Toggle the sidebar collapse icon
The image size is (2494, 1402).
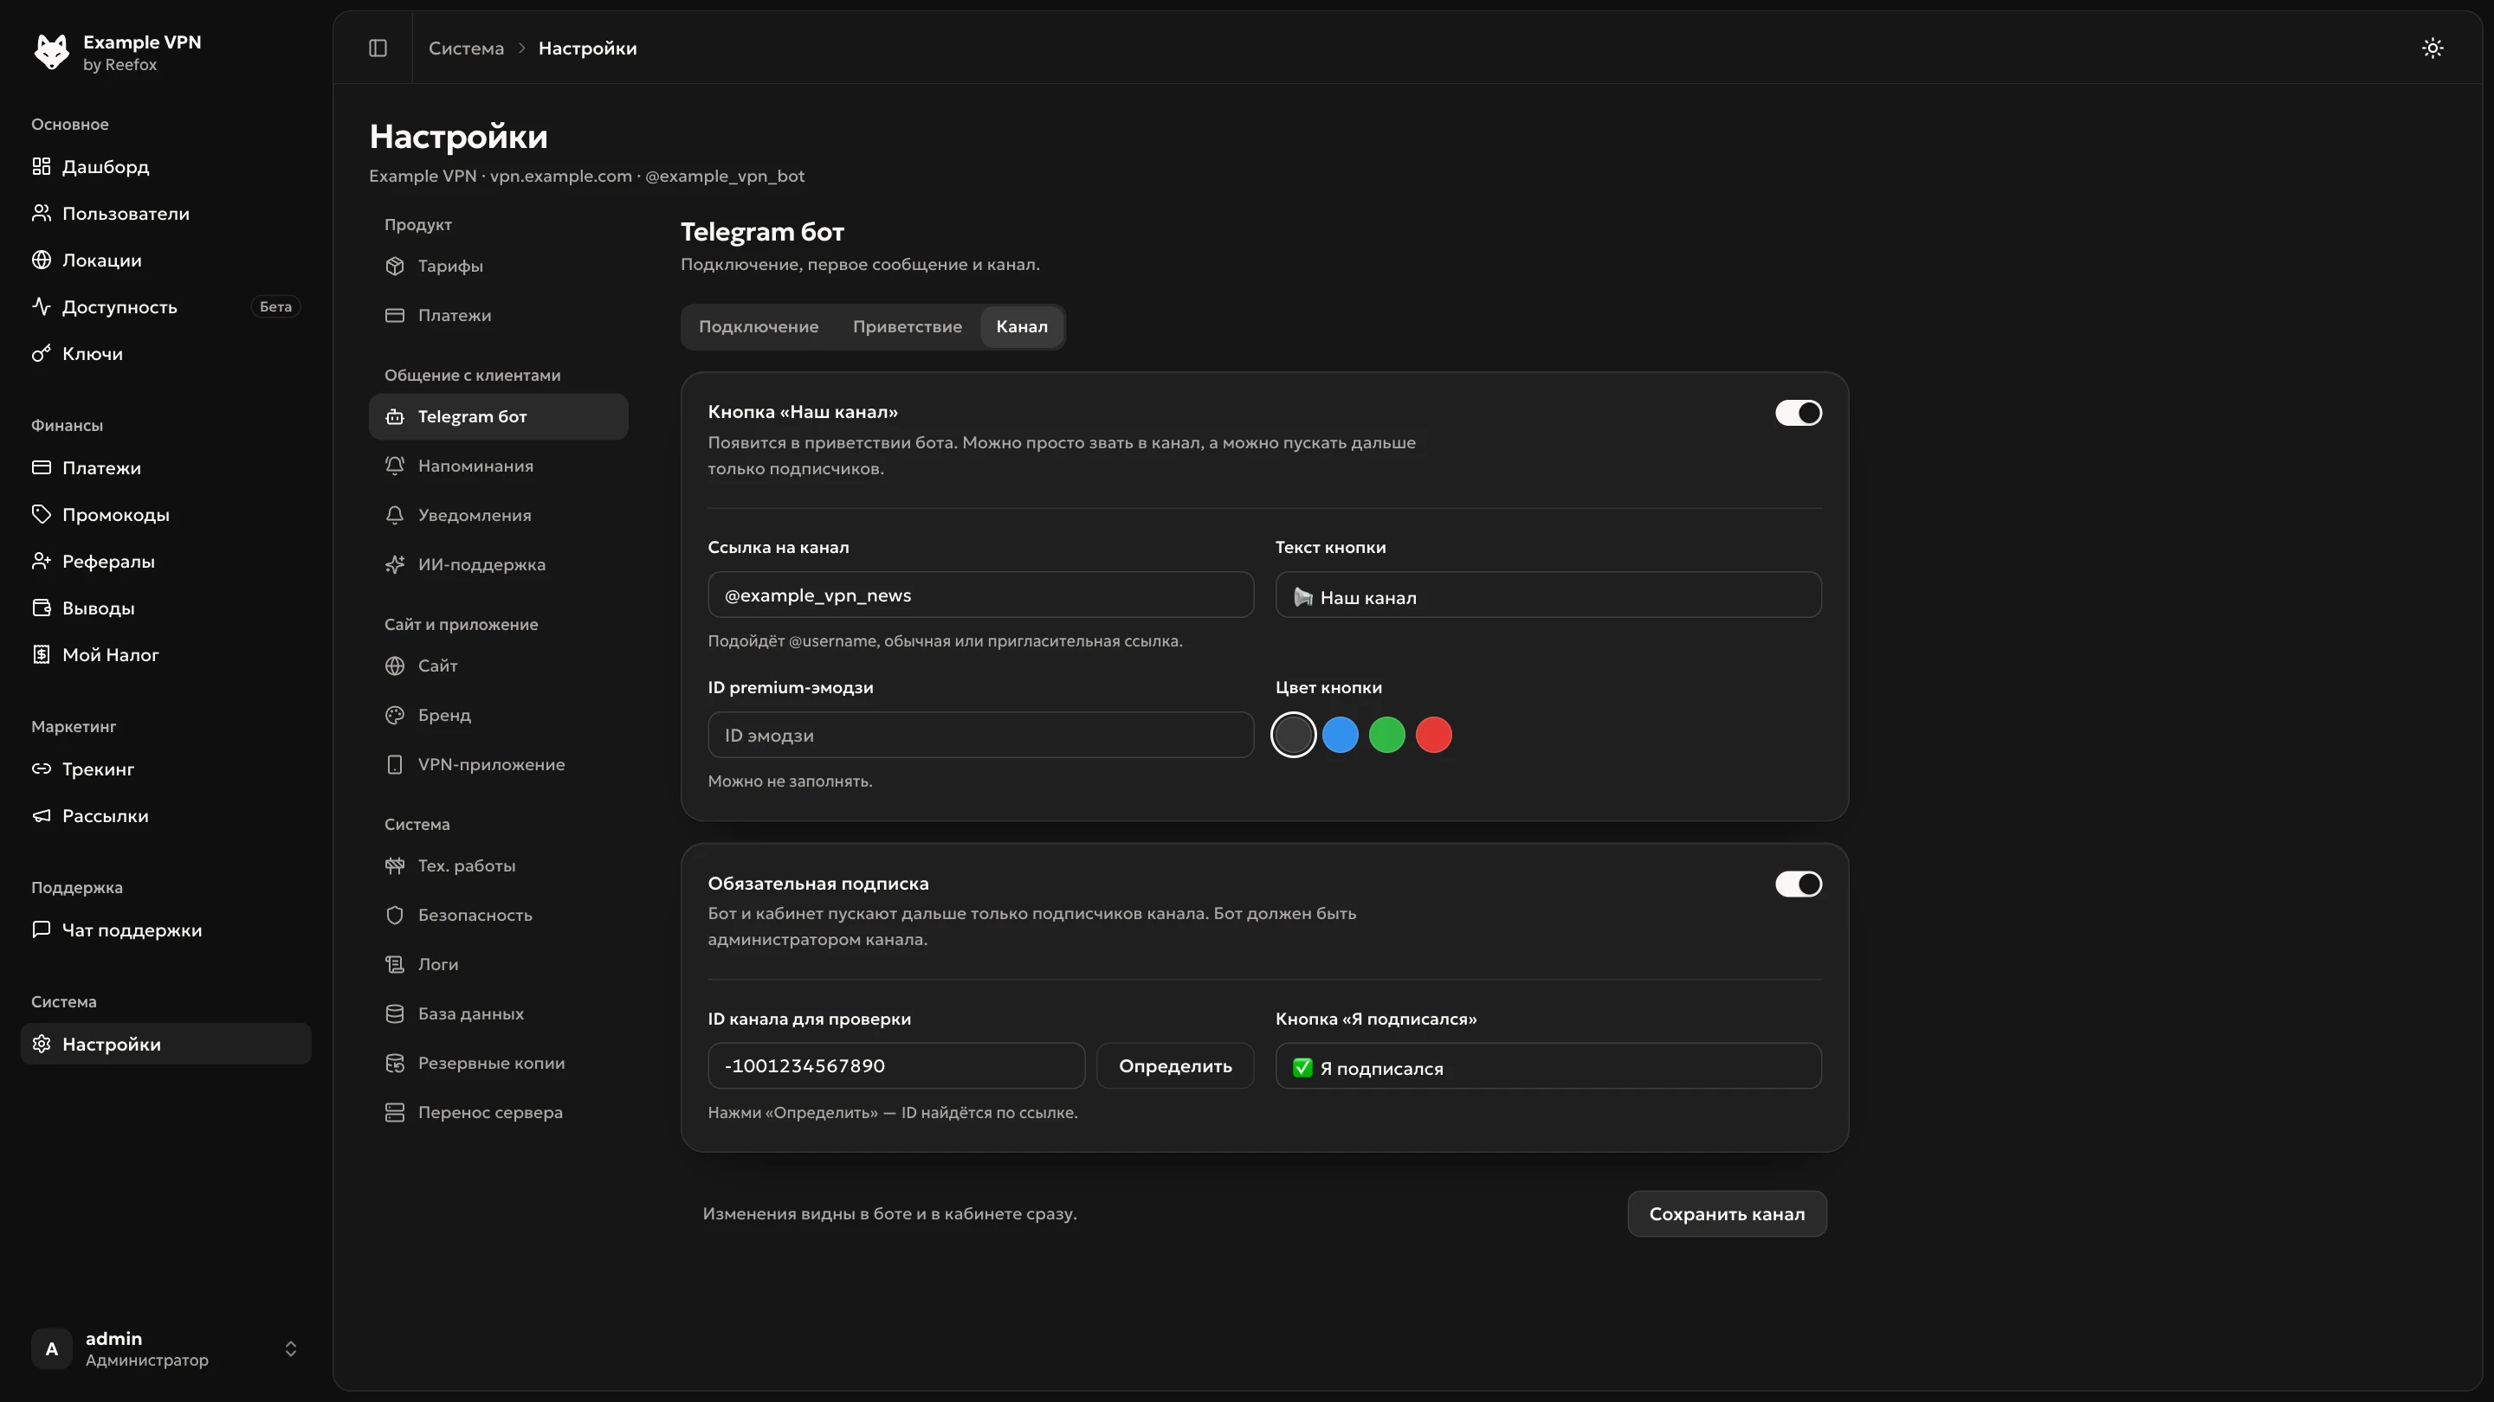tap(378, 48)
